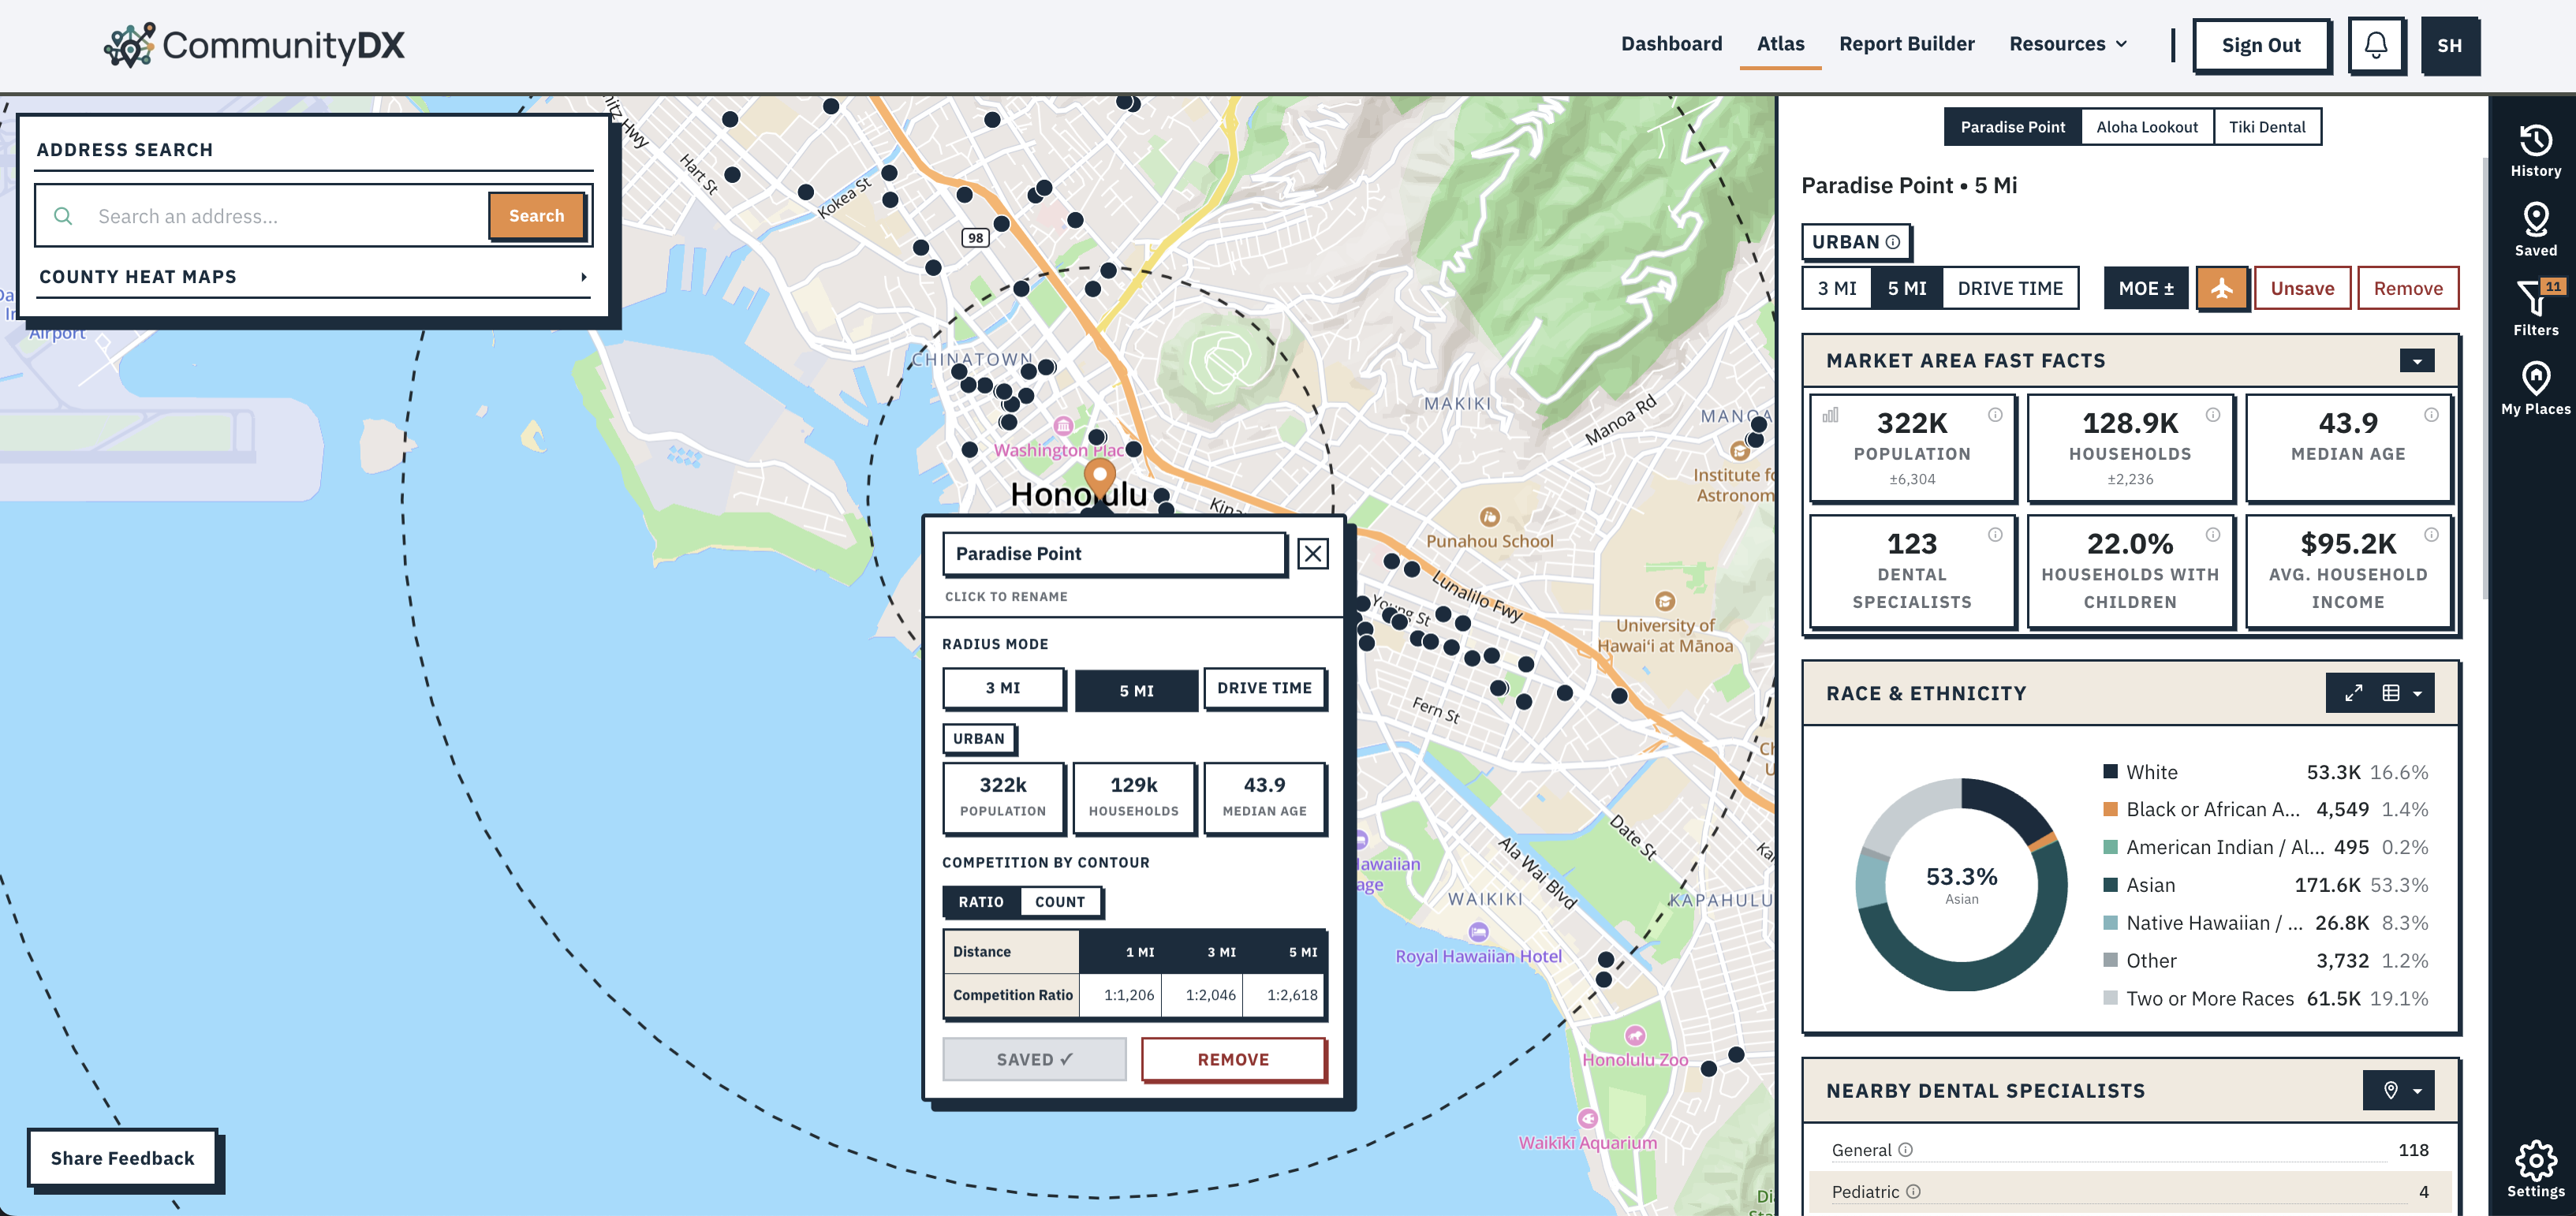This screenshot has height=1216, width=2576.
Task: Click the Two or More Races swatch
Action: click(x=2110, y=998)
